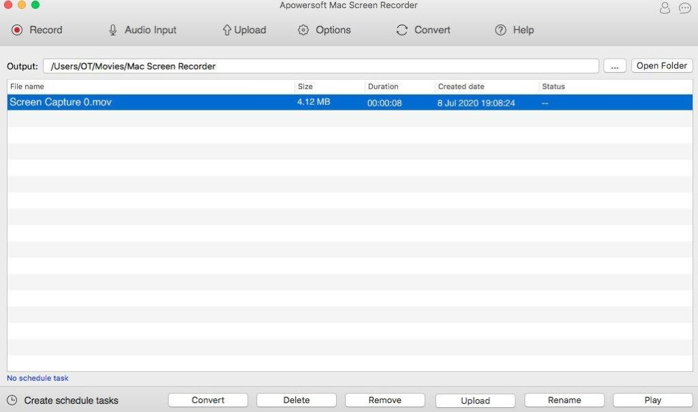Sort by File name column header
This screenshot has width=698, height=412.
(151, 86)
